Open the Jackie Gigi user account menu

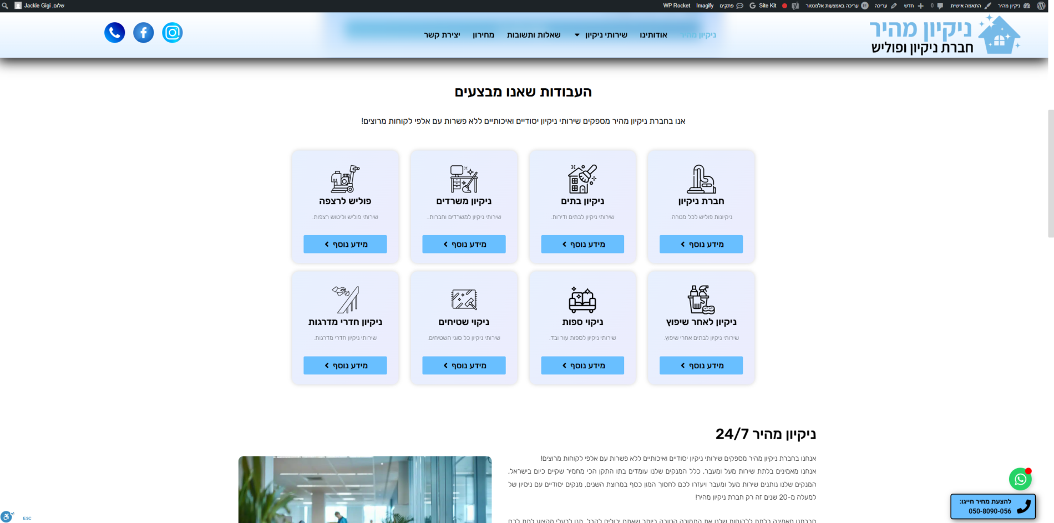(x=40, y=6)
